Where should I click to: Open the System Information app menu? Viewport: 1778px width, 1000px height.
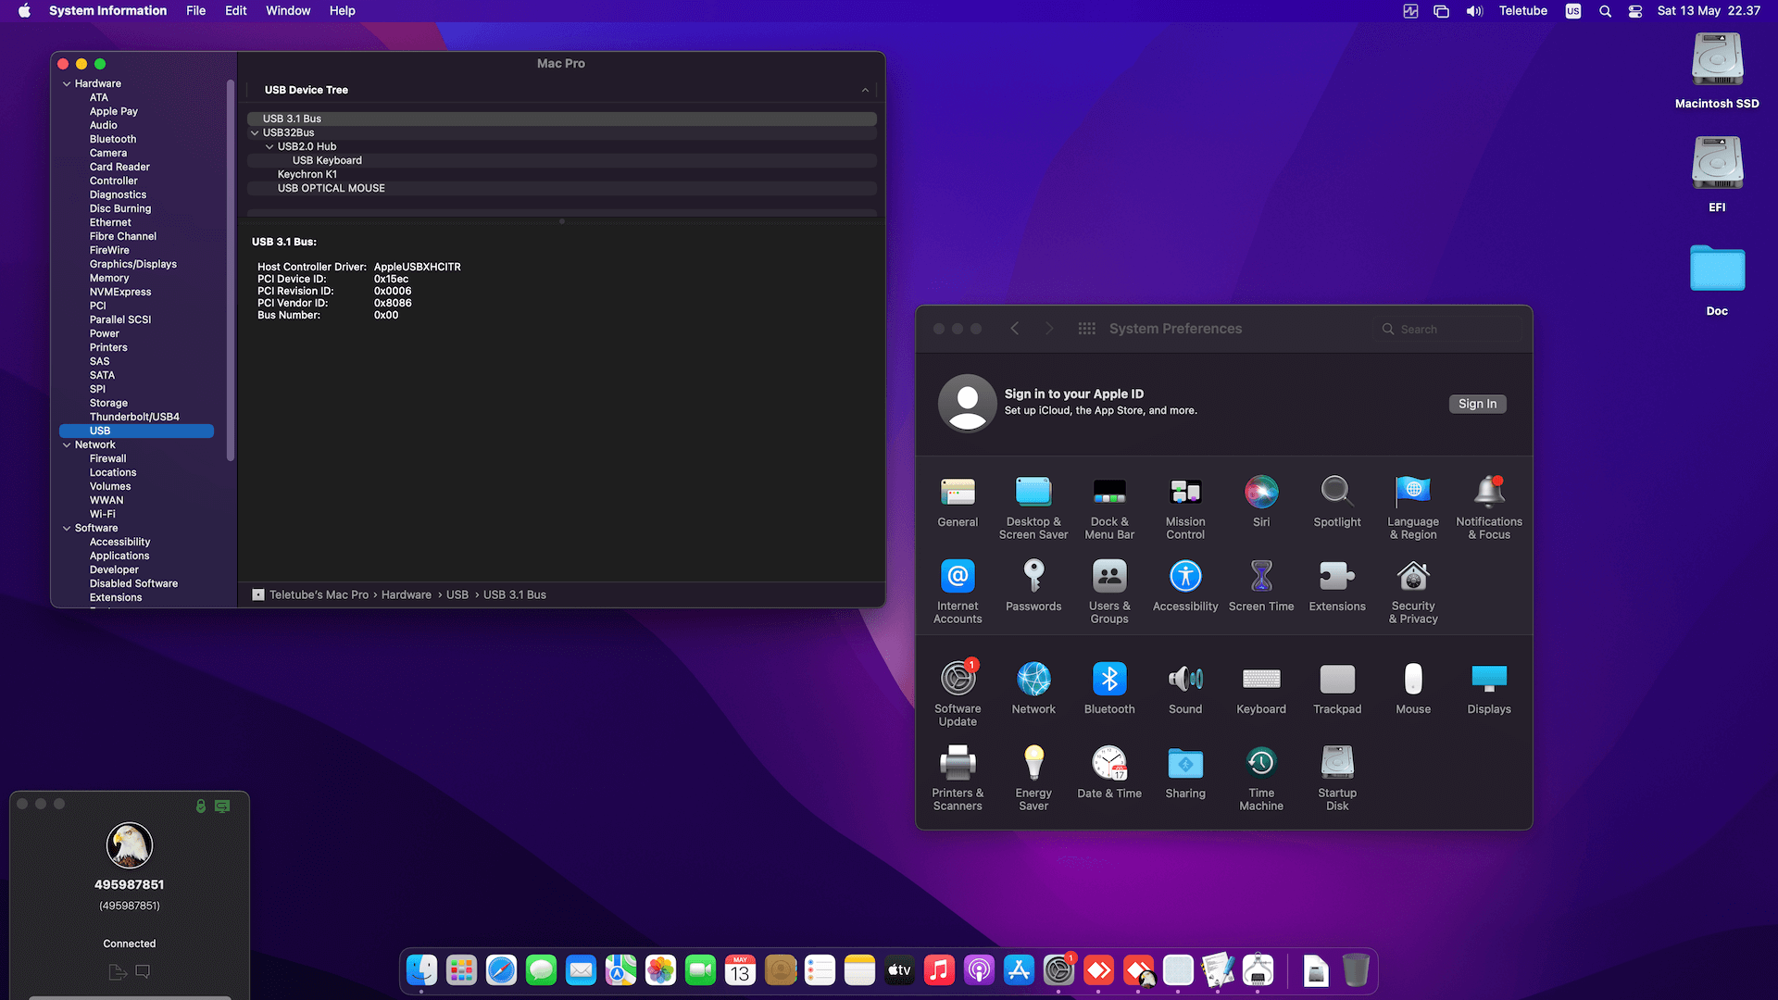tap(107, 11)
